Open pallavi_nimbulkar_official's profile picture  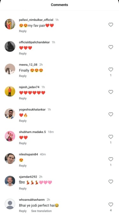click(x=10, y=24)
